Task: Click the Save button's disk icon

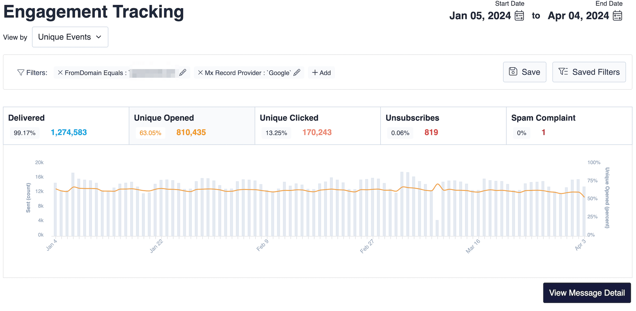Action: pos(513,71)
